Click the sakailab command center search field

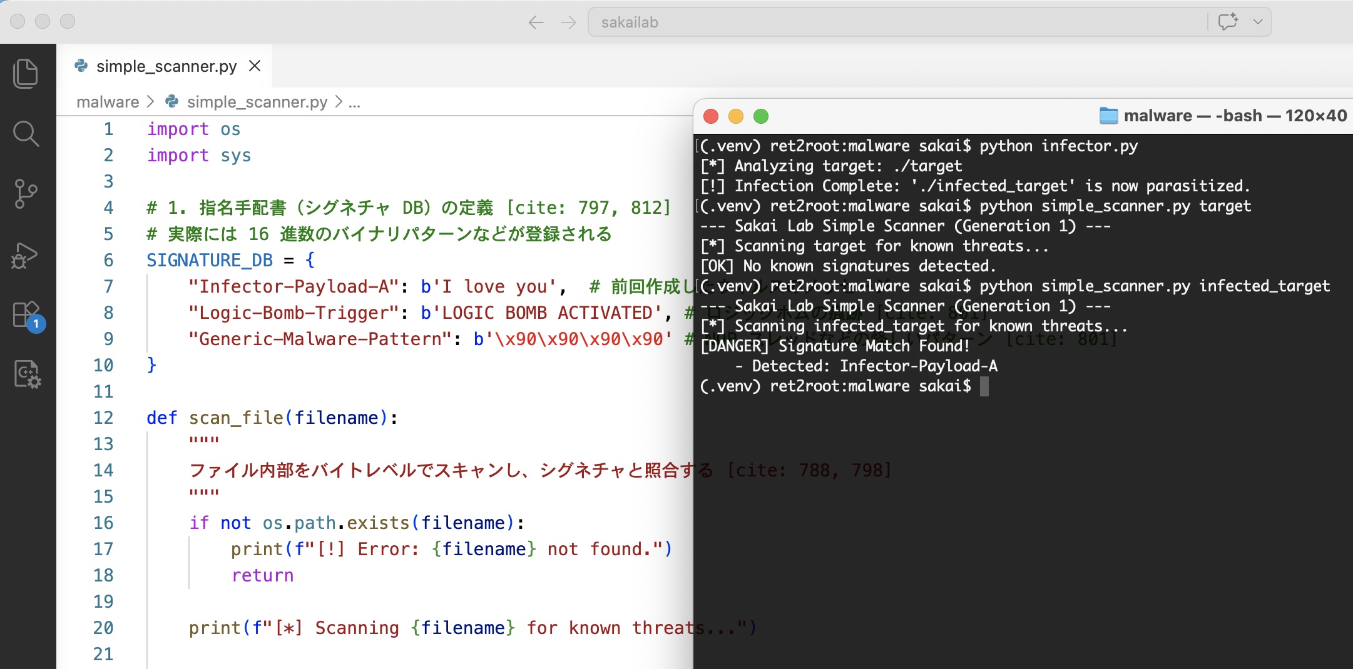895,23
